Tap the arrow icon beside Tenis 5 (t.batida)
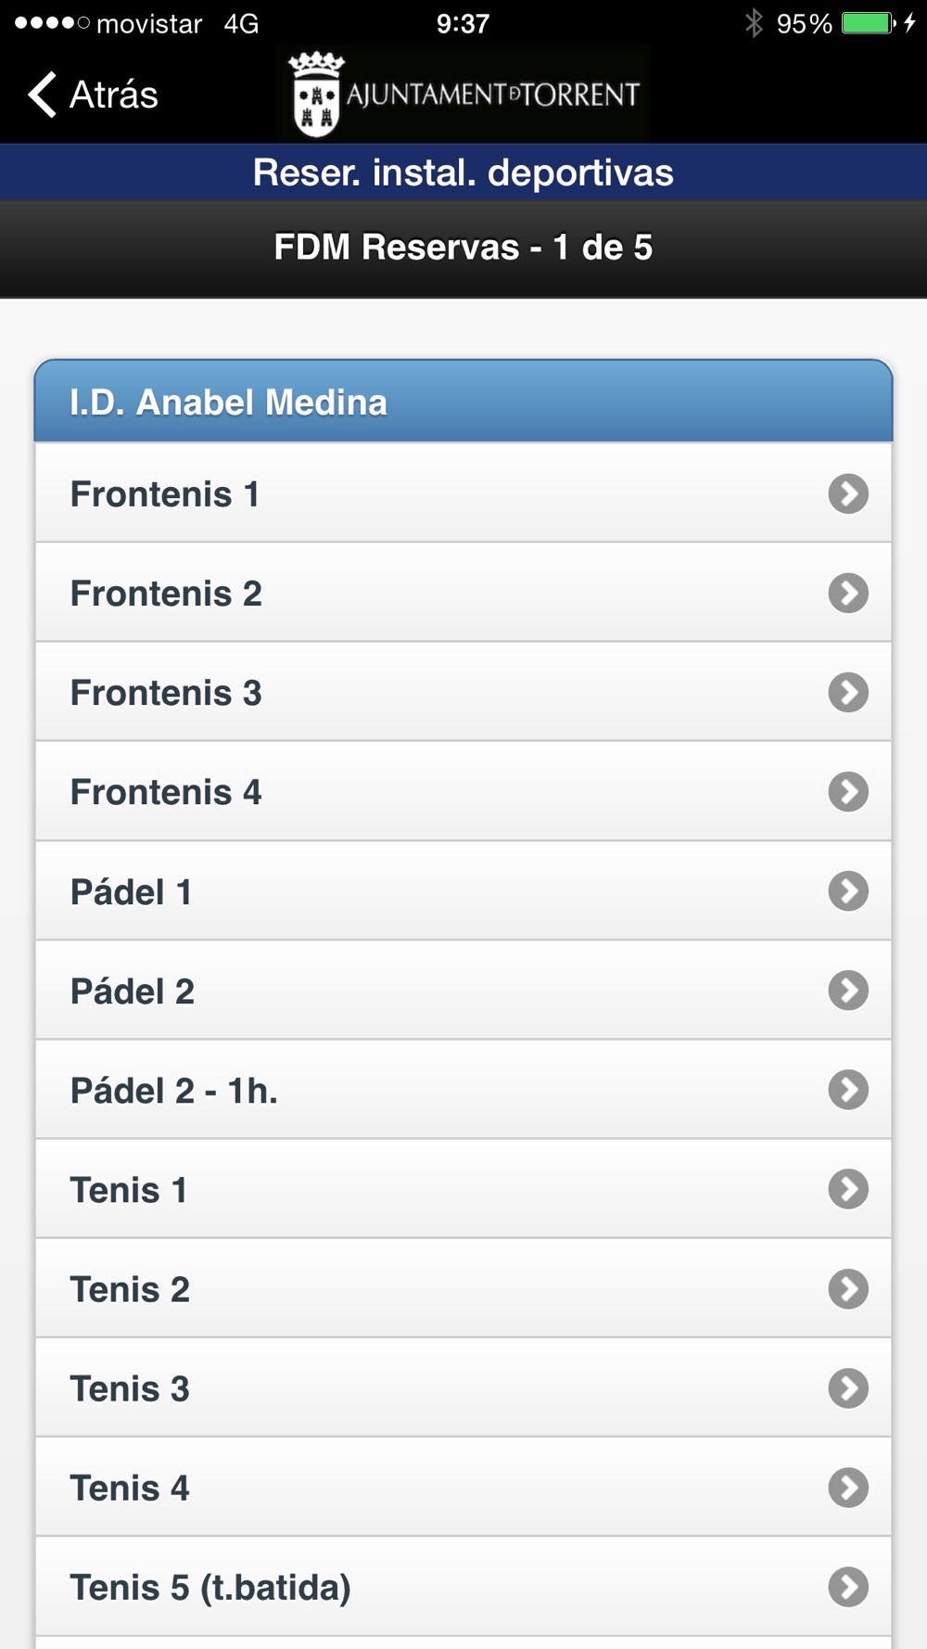The image size is (927, 1649). pos(848,1587)
